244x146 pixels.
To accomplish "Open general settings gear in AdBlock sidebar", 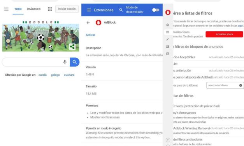I will pos(168,25).
